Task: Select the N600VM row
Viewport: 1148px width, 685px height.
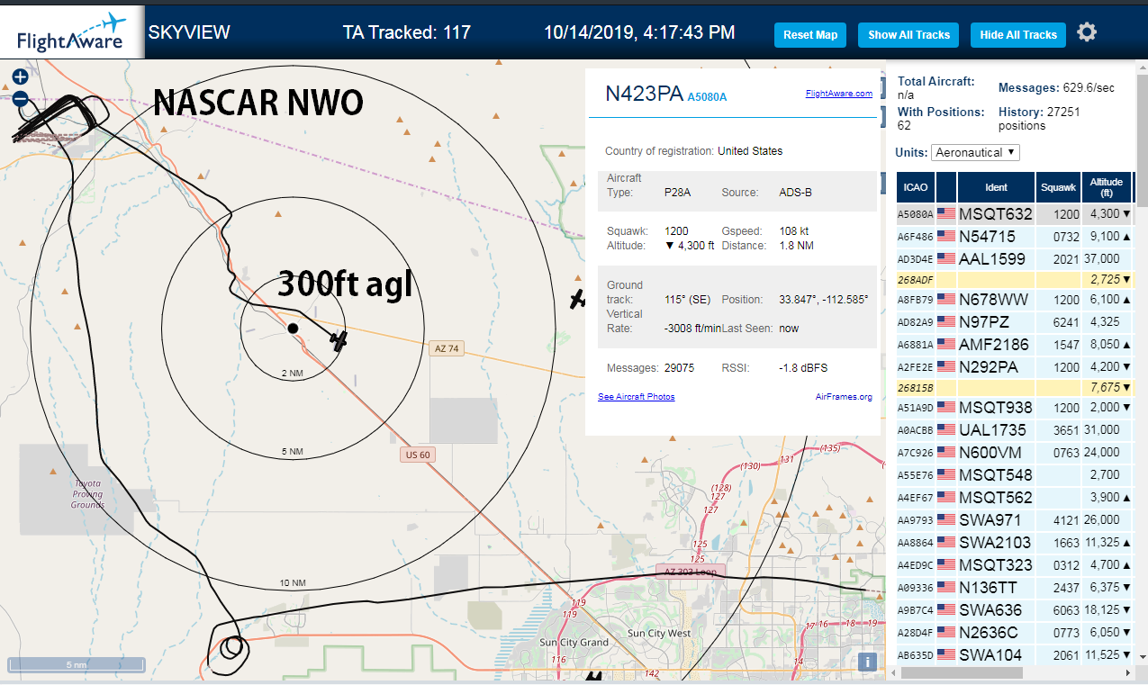Action: pos(1014,453)
